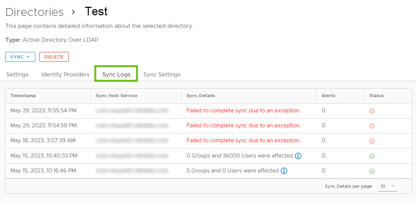The image size is (416, 201).
Task: Switch to the Settings tab
Action: [17, 74]
